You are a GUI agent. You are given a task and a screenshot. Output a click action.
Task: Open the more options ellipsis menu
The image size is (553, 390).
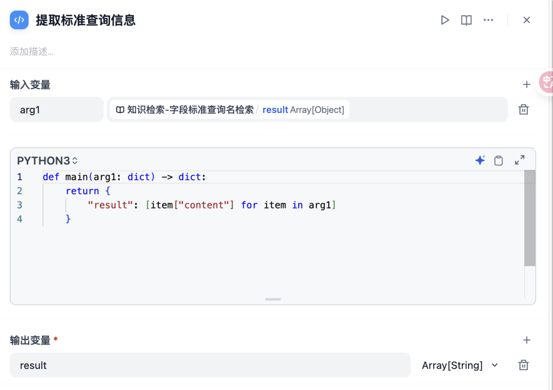pyautogui.click(x=488, y=20)
